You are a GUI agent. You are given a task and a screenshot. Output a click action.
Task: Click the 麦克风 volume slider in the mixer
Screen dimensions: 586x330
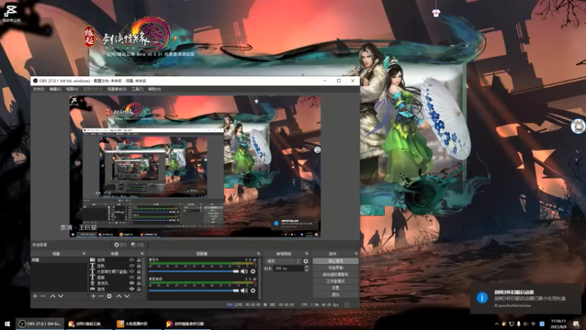[193, 271]
